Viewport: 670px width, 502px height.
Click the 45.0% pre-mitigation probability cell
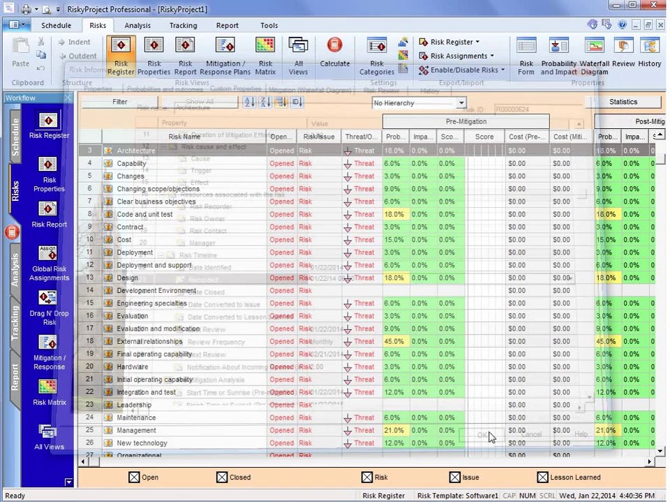point(396,342)
